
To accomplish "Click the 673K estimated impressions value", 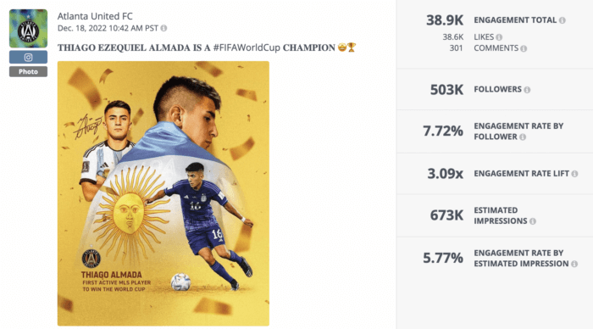I will coord(446,215).
